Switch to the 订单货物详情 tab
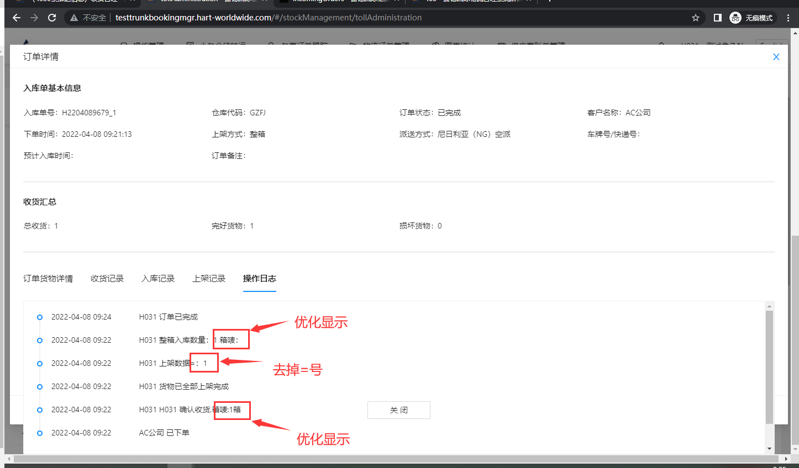 pyautogui.click(x=48, y=279)
